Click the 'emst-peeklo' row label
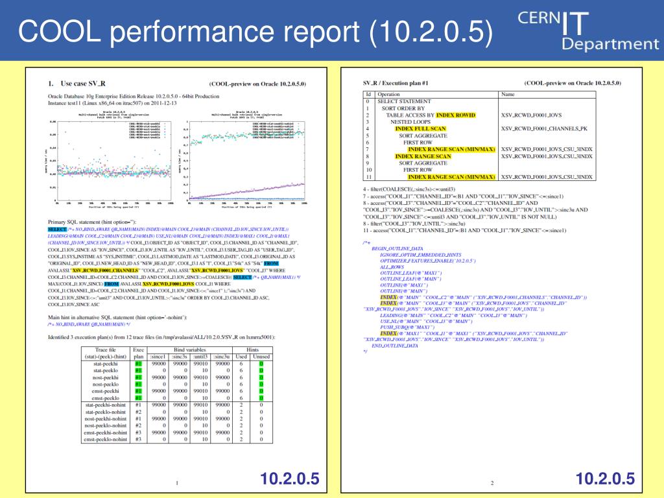 tap(106, 398)
